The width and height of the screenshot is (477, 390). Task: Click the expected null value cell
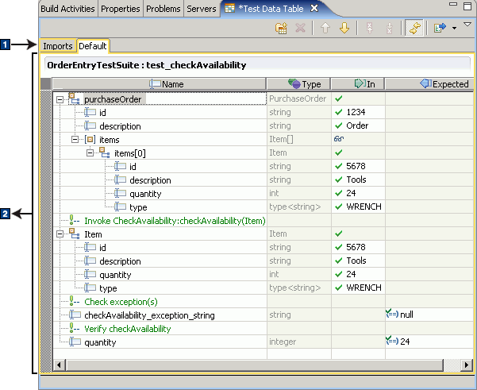pos(429,315)
